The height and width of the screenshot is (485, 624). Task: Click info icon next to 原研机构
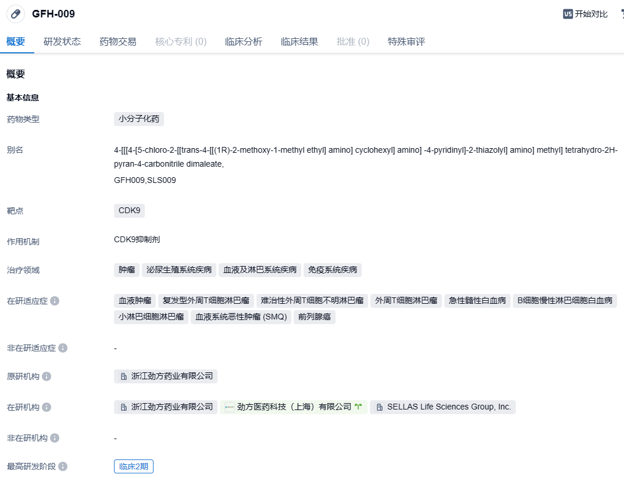click(47, 376)
